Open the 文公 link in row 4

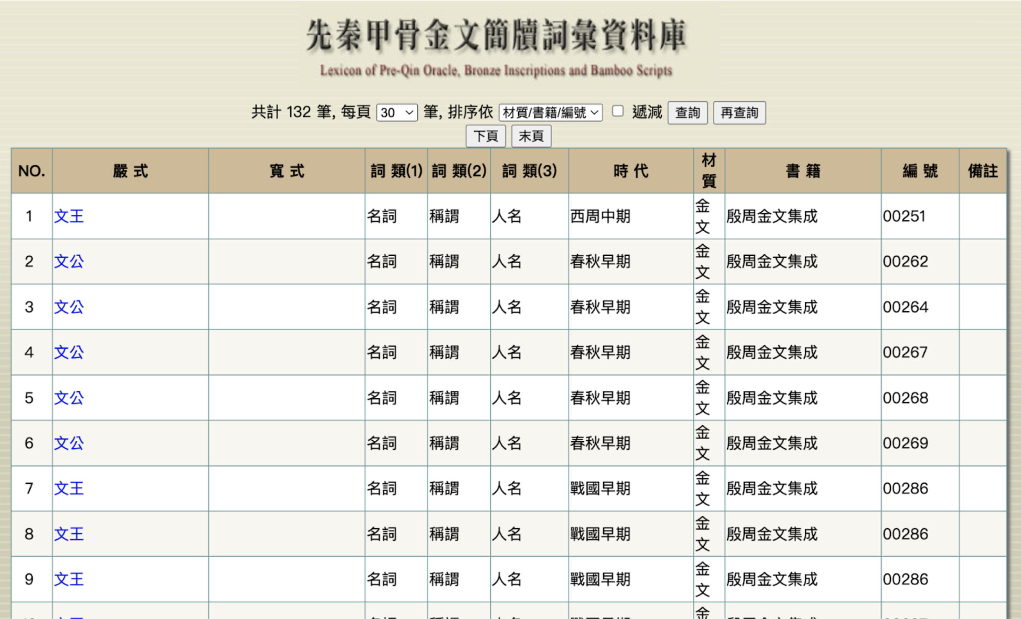pos(69,352)
